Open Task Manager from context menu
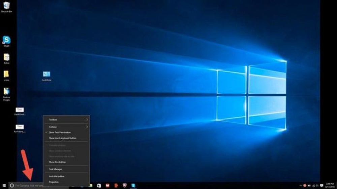The height and width of the screenshot is (189, 337). pyautogui.click(x=66, y=169)
